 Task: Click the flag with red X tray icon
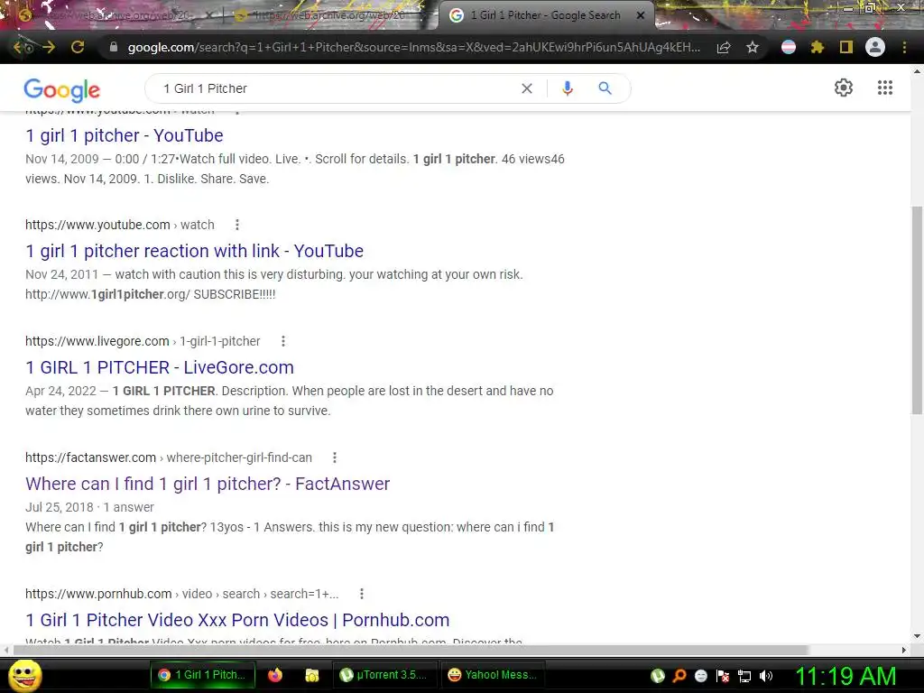(x=723, y=676)
